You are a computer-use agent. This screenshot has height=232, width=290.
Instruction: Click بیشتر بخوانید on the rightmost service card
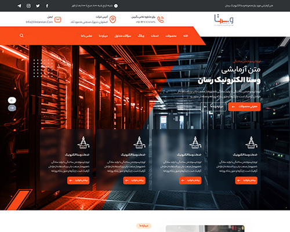point(246,180)
